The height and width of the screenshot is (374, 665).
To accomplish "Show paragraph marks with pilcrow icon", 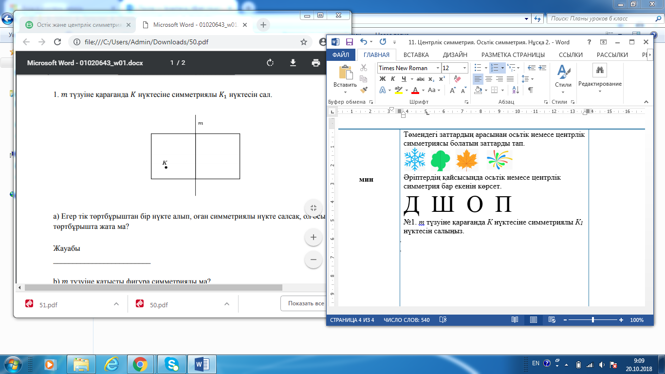I will 530,90.
